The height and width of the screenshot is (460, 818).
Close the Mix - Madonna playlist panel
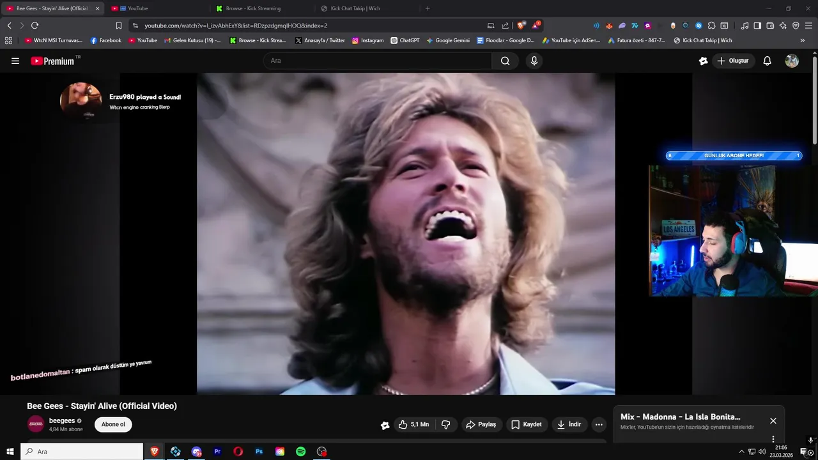point(773,421)
